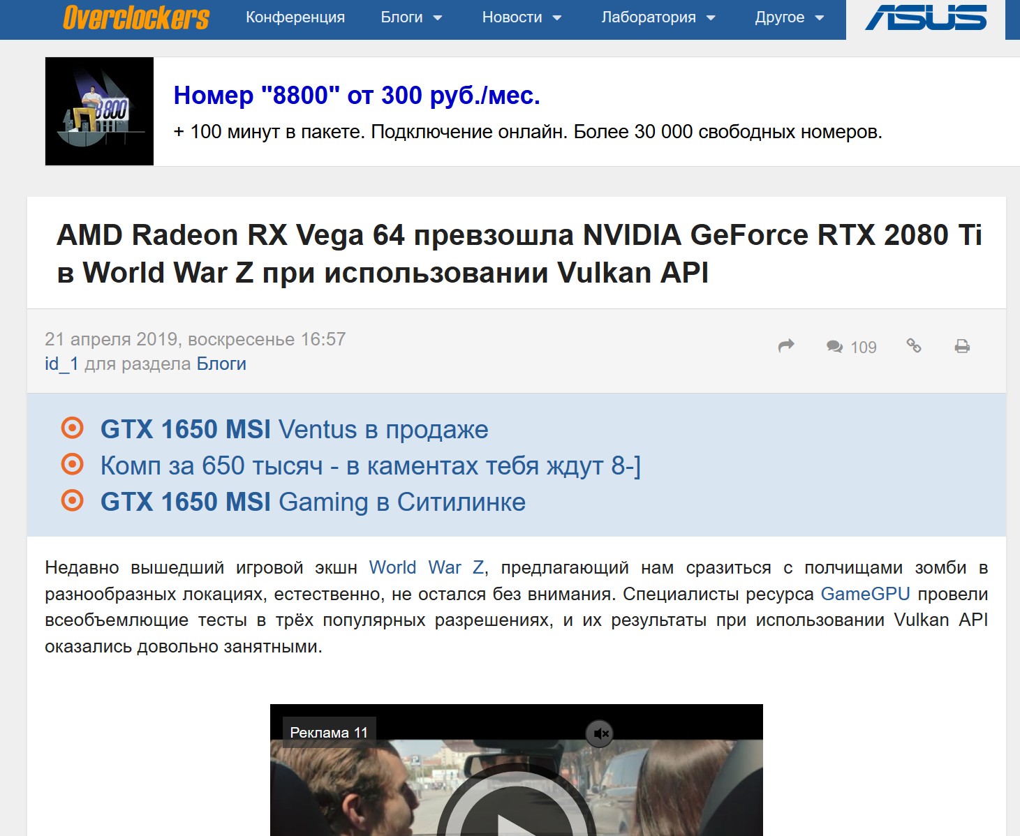The width and height of the screenshot is (1020, 836).
Task: Open the Конференция menu item
Action: (295, 17)
